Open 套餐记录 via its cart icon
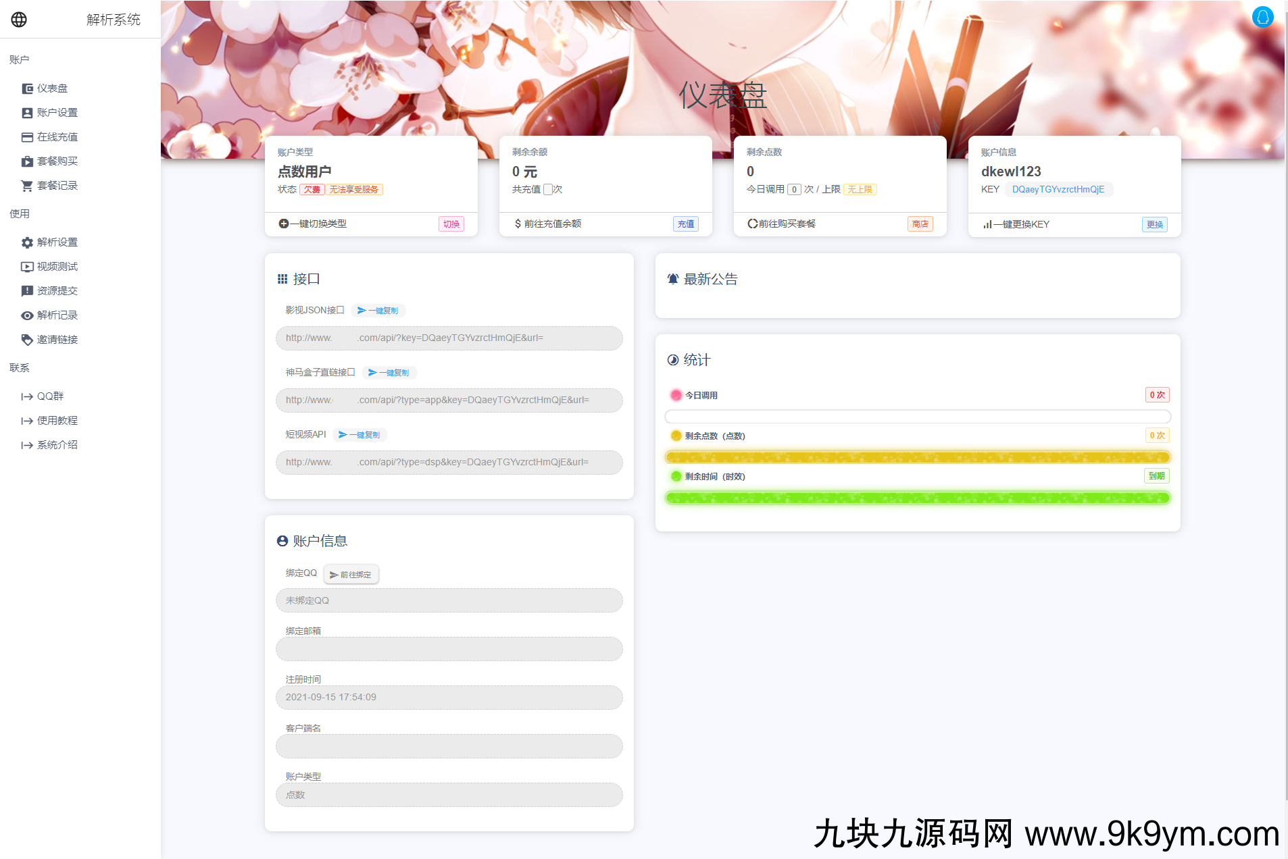Viewport: 1288px width, 859px height. 27,185
